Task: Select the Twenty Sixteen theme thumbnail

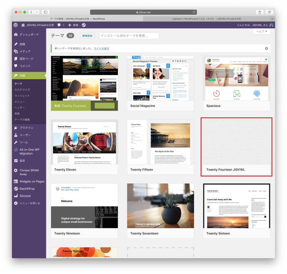Action: [237, 206]
